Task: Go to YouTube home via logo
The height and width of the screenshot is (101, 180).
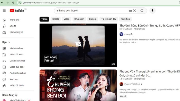Action: [x=17, y=11]
